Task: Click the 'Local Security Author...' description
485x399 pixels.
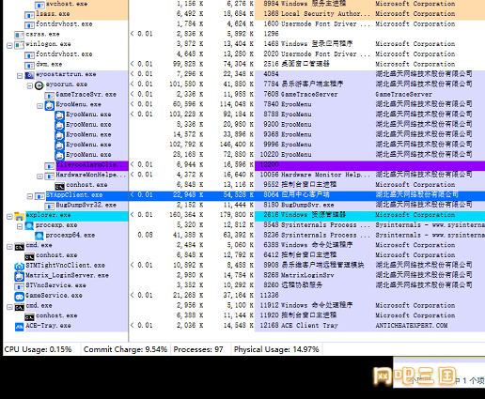Action: click(325, 14)
